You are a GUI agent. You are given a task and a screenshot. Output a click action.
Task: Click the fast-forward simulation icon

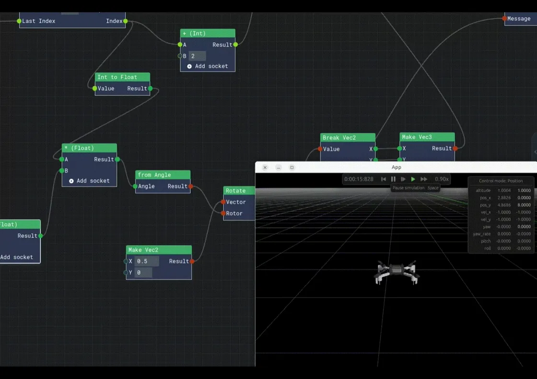tap(424, 179)
